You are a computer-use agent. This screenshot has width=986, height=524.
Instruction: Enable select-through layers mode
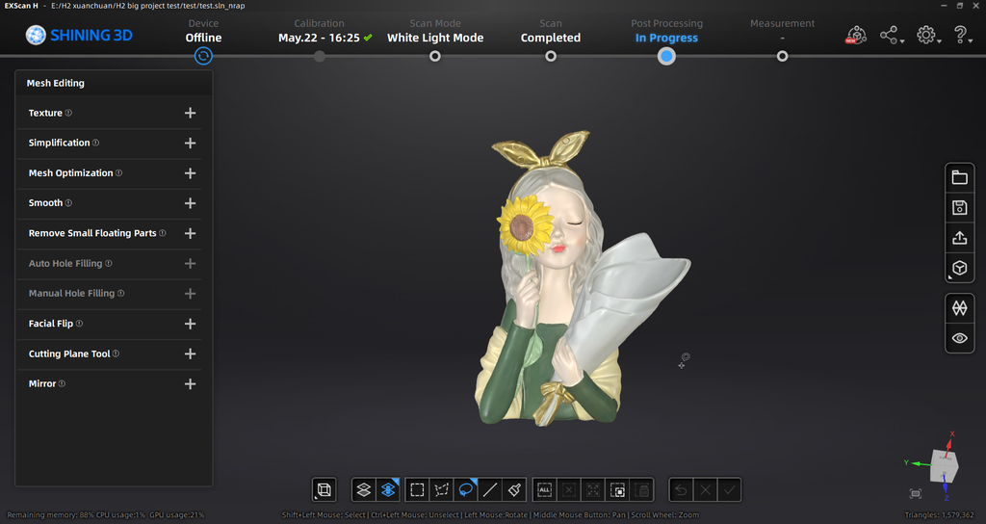363,489
